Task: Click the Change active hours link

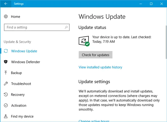Action: click(94, 121)
